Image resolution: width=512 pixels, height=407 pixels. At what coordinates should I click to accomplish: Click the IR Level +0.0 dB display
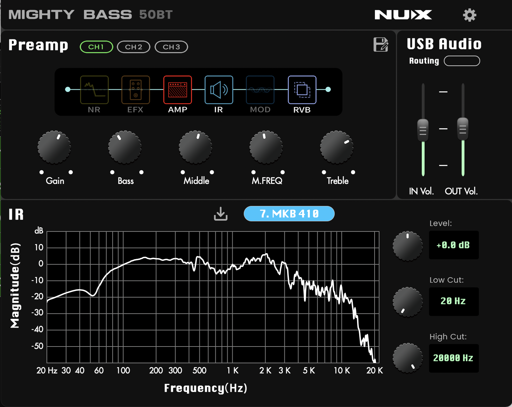[x=454, y=245]
